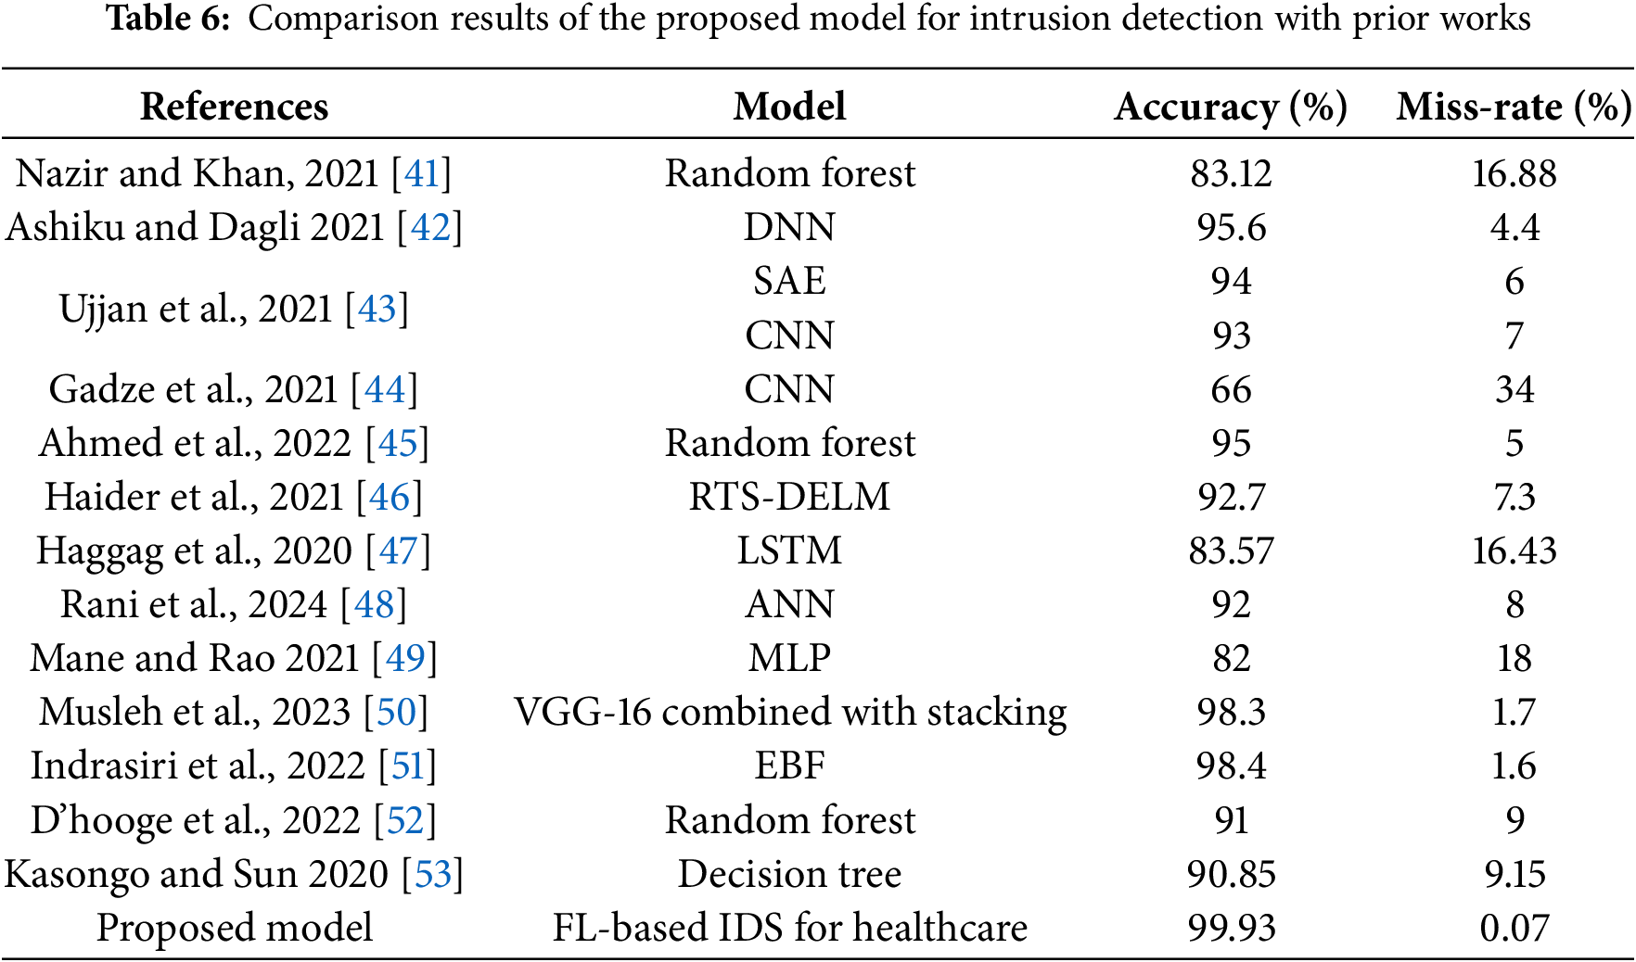This screenshot has height=962, width=1636.
Task: Click reference 42 beside Ashiku and Dagli
Action: [x=429, y=227]
